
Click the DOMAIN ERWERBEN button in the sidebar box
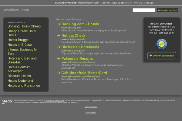pyautogui.click(x=162, y=56)
